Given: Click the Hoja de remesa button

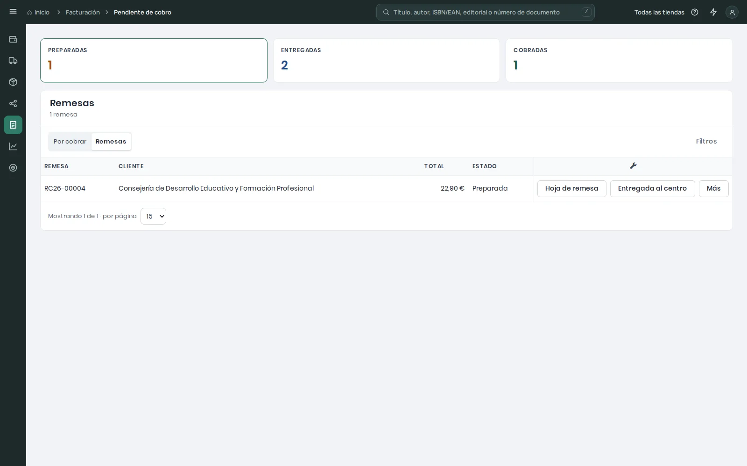Looking at the screenshot, I should pyautogui.click(x=571, y=189).
